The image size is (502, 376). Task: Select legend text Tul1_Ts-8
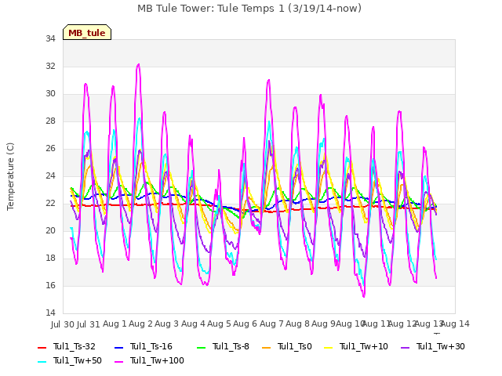pyautogui.click(x=231, y=346)
